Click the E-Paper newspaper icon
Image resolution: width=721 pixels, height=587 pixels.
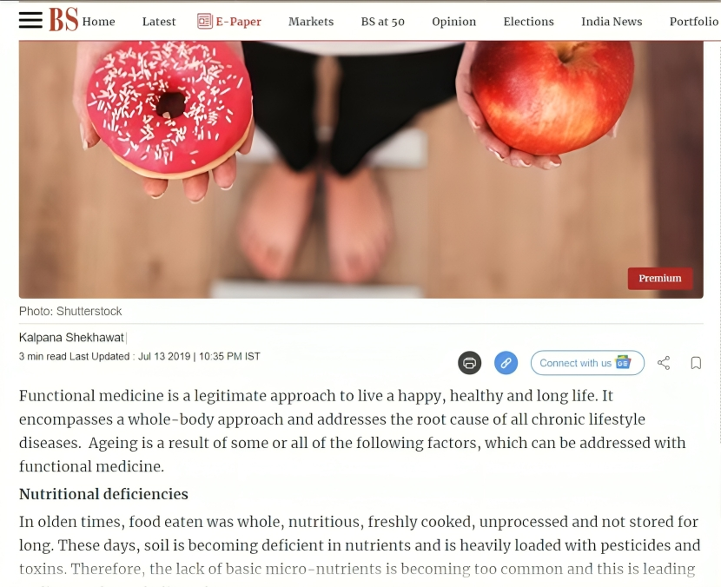205,21
